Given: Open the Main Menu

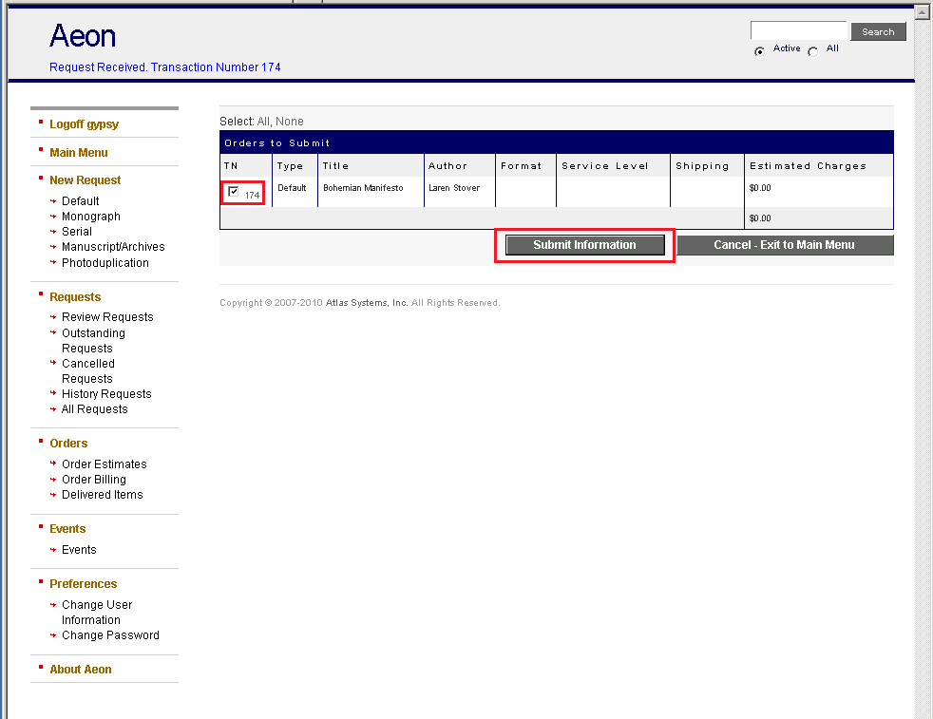Looking at the screenshot, I should click(78, 152).
